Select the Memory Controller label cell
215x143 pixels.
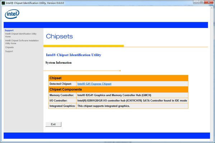tap(62, 95)
